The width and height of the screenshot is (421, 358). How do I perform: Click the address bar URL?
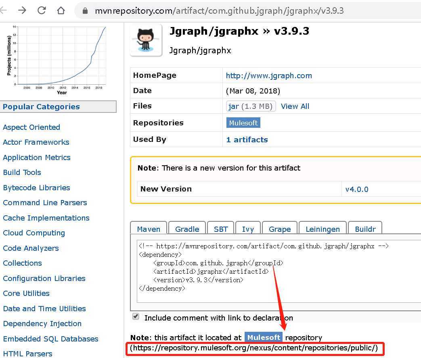219,11
